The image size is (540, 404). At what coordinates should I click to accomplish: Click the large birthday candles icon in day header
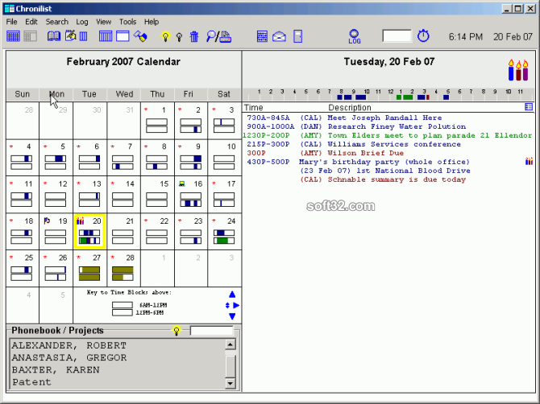[518, 70]
